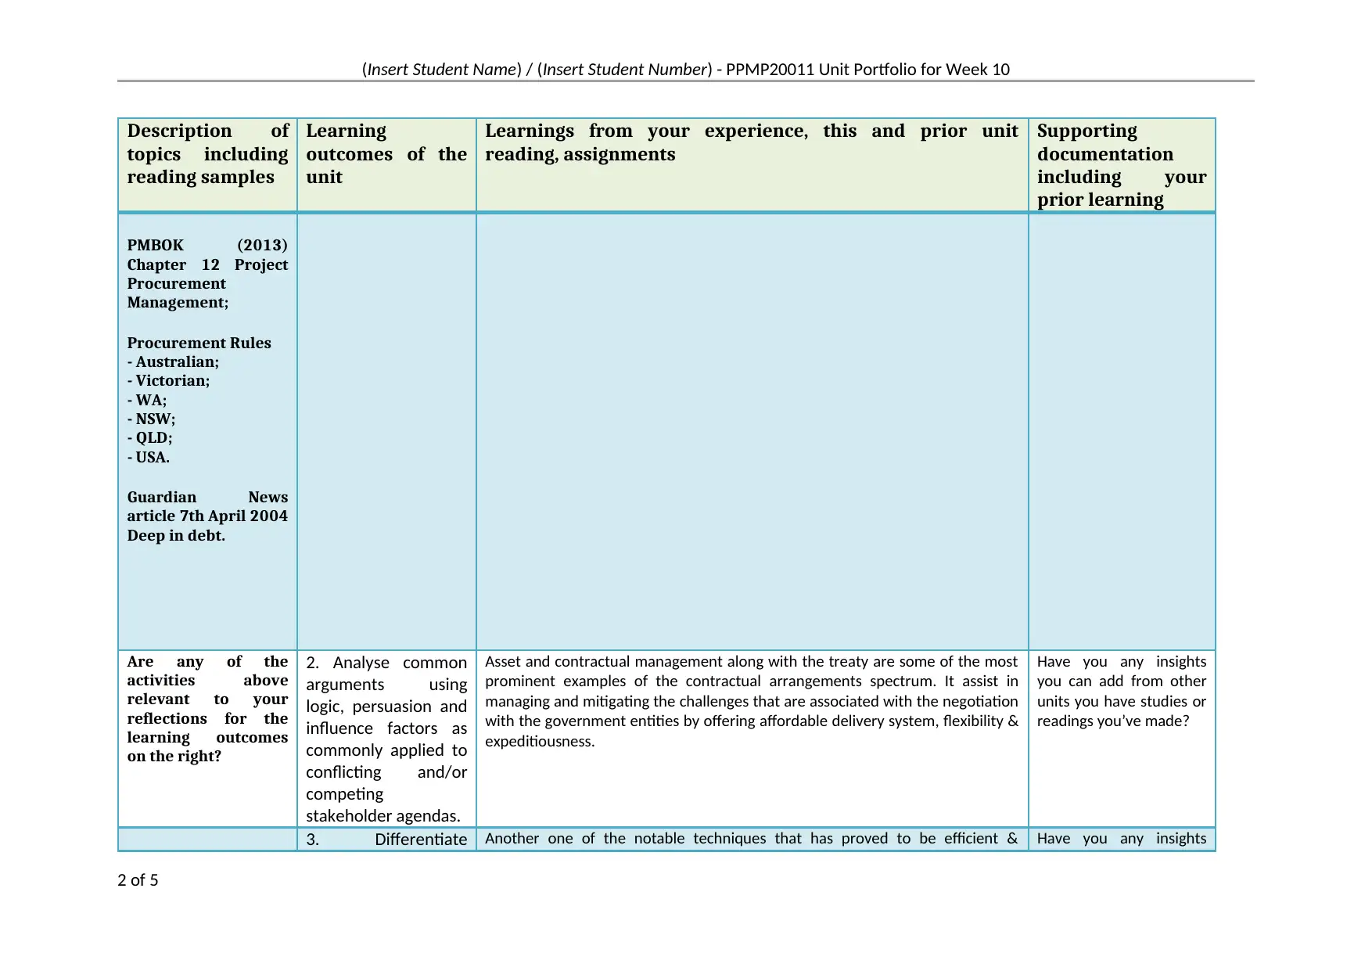The height and width of the screenshot is (971, 1372).
Task: Click the 'Asset and contractual management' paragraph
Action: tap(752, 701)
